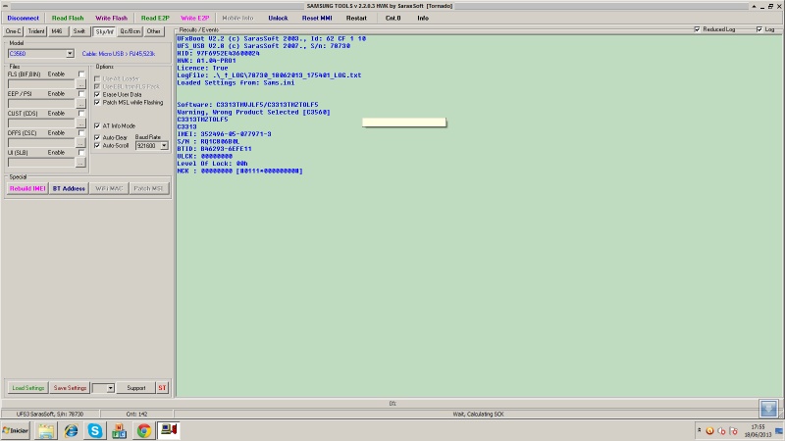Image resolution: width=785 pixels, height=441 pixels.
Task: Switch to the Trident tab
Action: pyautogui.click(x=36, y=31)
